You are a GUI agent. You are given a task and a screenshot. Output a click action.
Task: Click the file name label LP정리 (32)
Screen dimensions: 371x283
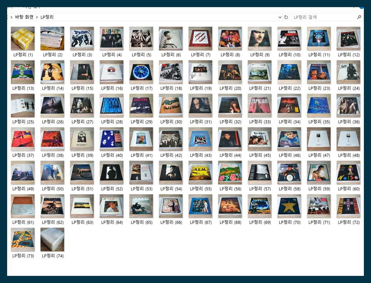point(230,122)
